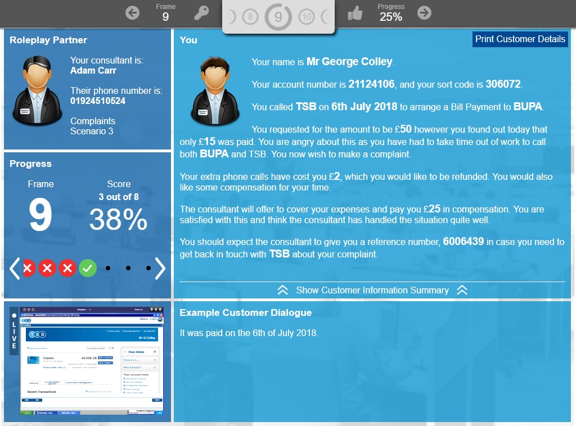The image size is (576, 426).
Task: Advance with the right arrow icon
Action: pos(424,13)
